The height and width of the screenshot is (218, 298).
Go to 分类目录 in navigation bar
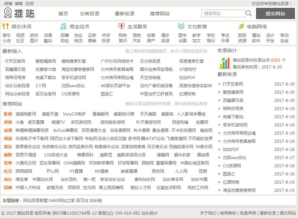tap(89, 14)
